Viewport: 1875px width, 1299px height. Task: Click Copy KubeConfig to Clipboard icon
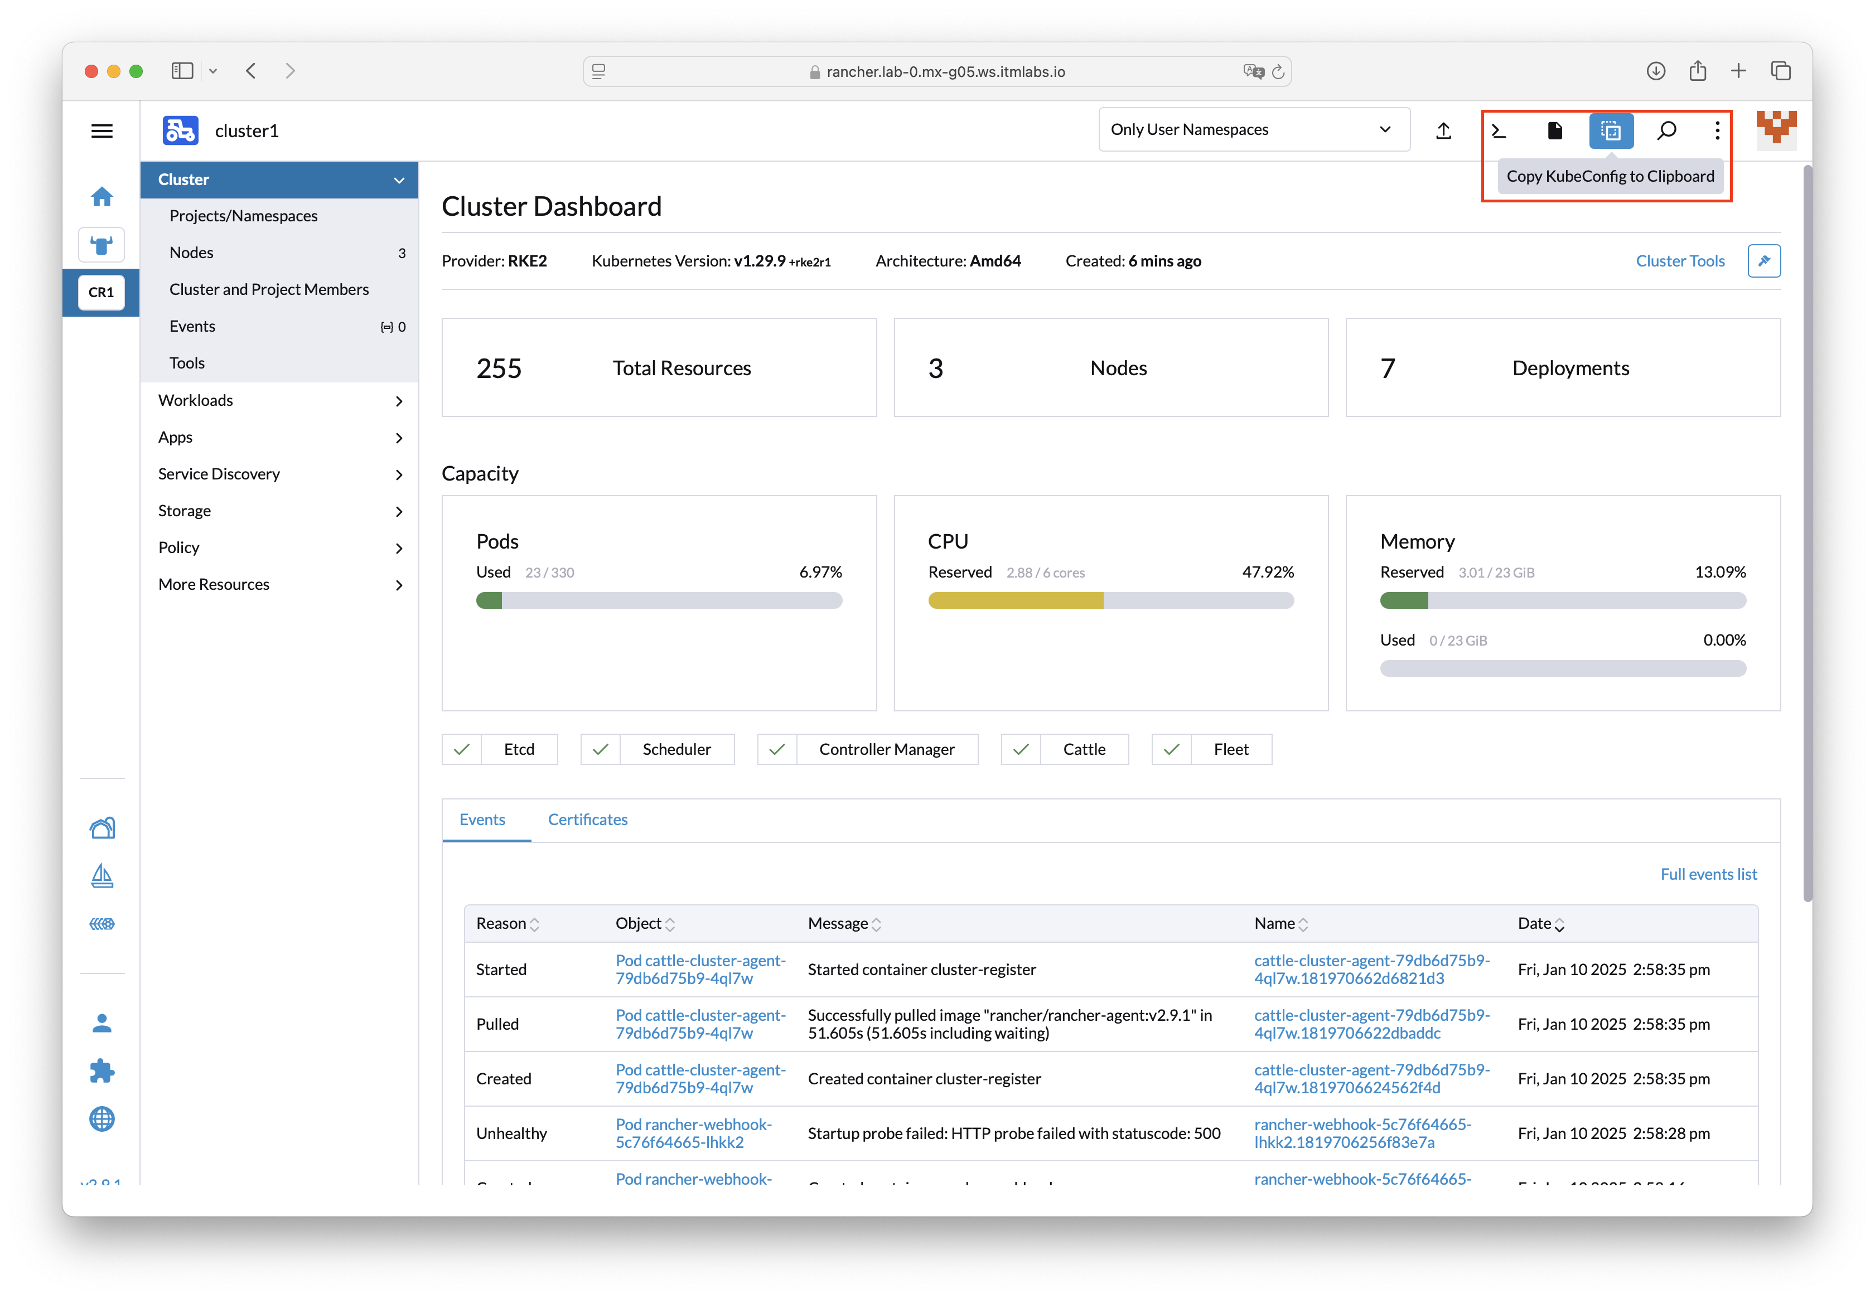(1611, 130)
